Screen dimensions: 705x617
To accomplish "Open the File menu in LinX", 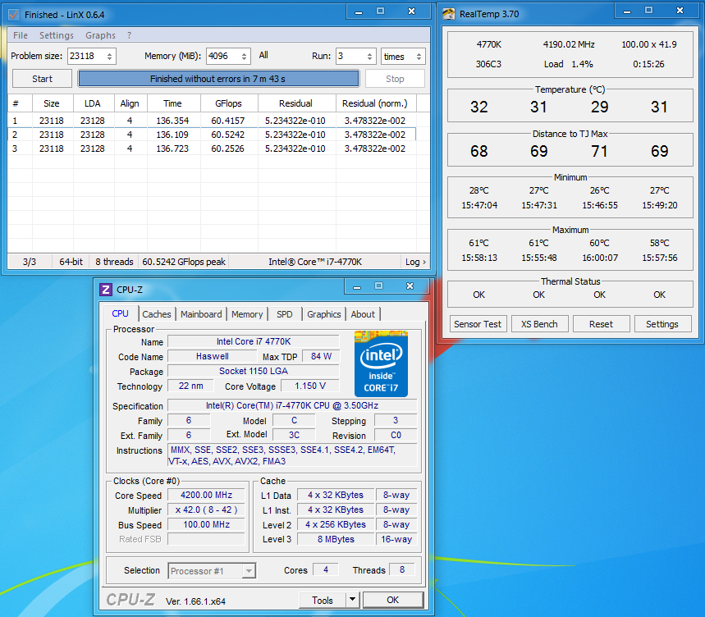I will [21, 35].
